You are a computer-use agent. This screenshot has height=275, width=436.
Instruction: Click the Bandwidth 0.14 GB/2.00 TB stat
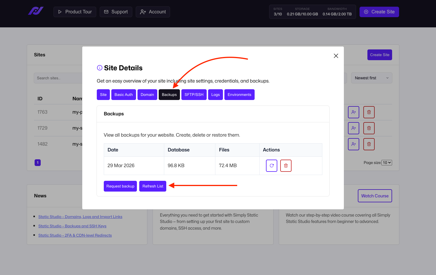coord(337,12)
